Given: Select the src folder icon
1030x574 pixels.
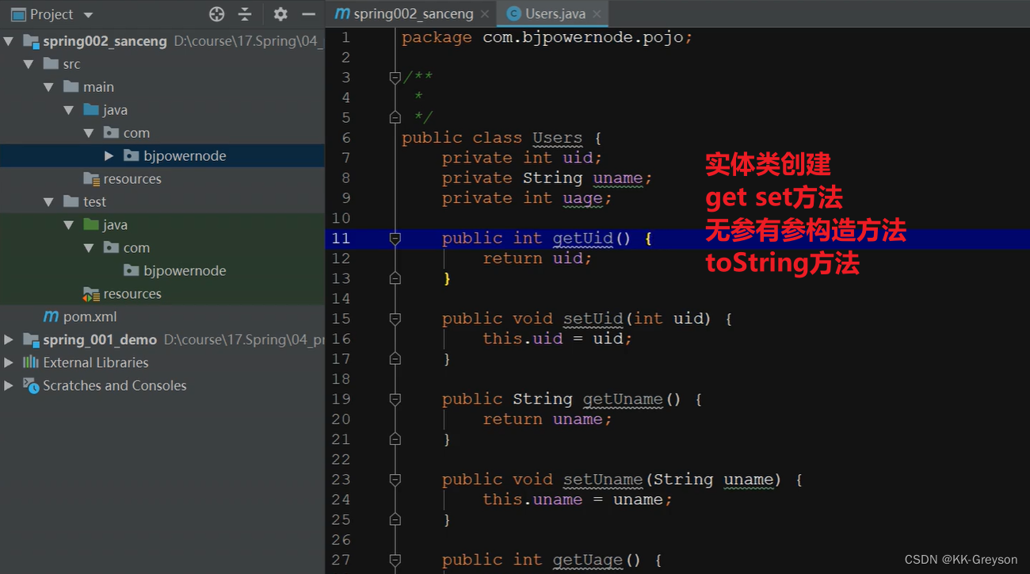Looking at the screenshot, I should coord(51,63).
